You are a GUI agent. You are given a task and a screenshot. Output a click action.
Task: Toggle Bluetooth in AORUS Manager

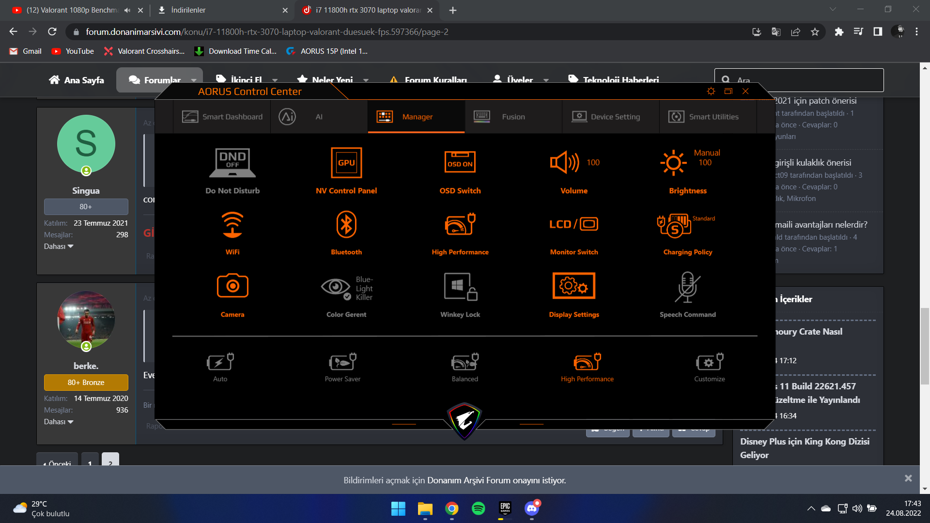346,224
